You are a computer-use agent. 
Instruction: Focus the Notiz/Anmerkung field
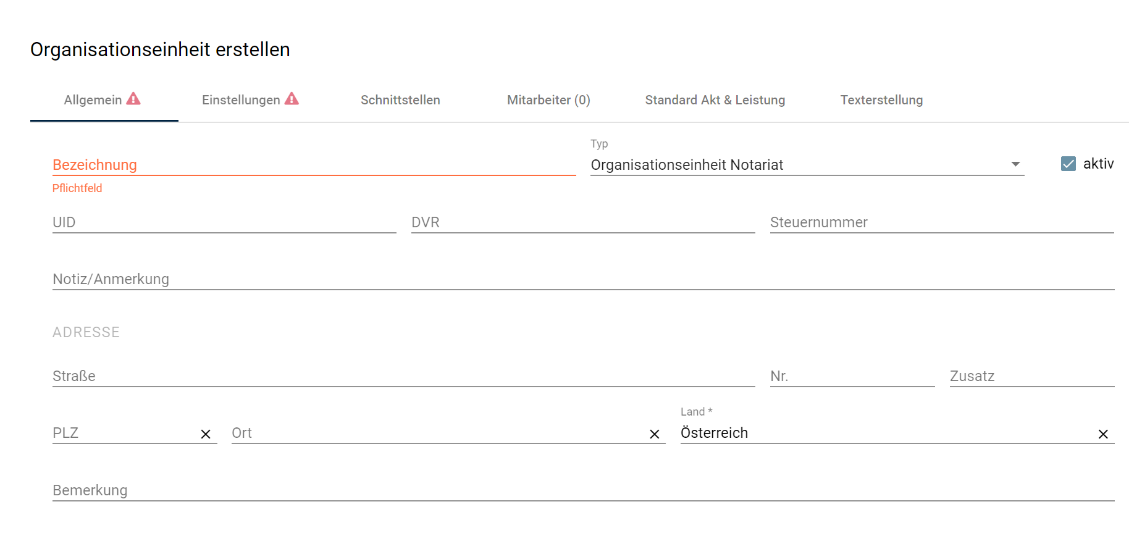click(x=584, y=279)
